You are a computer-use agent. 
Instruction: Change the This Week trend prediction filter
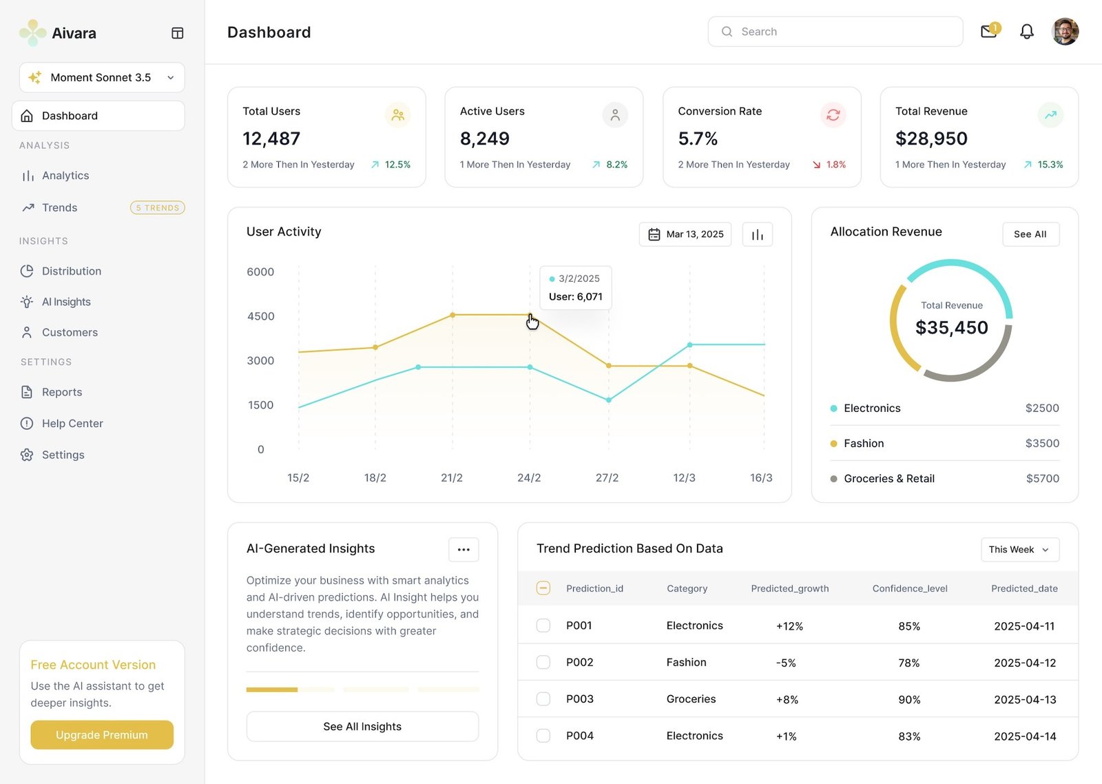1019,549
